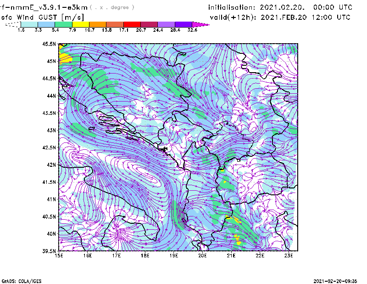Click the 18E longitude label
The image size is (367, 284).
145,256
